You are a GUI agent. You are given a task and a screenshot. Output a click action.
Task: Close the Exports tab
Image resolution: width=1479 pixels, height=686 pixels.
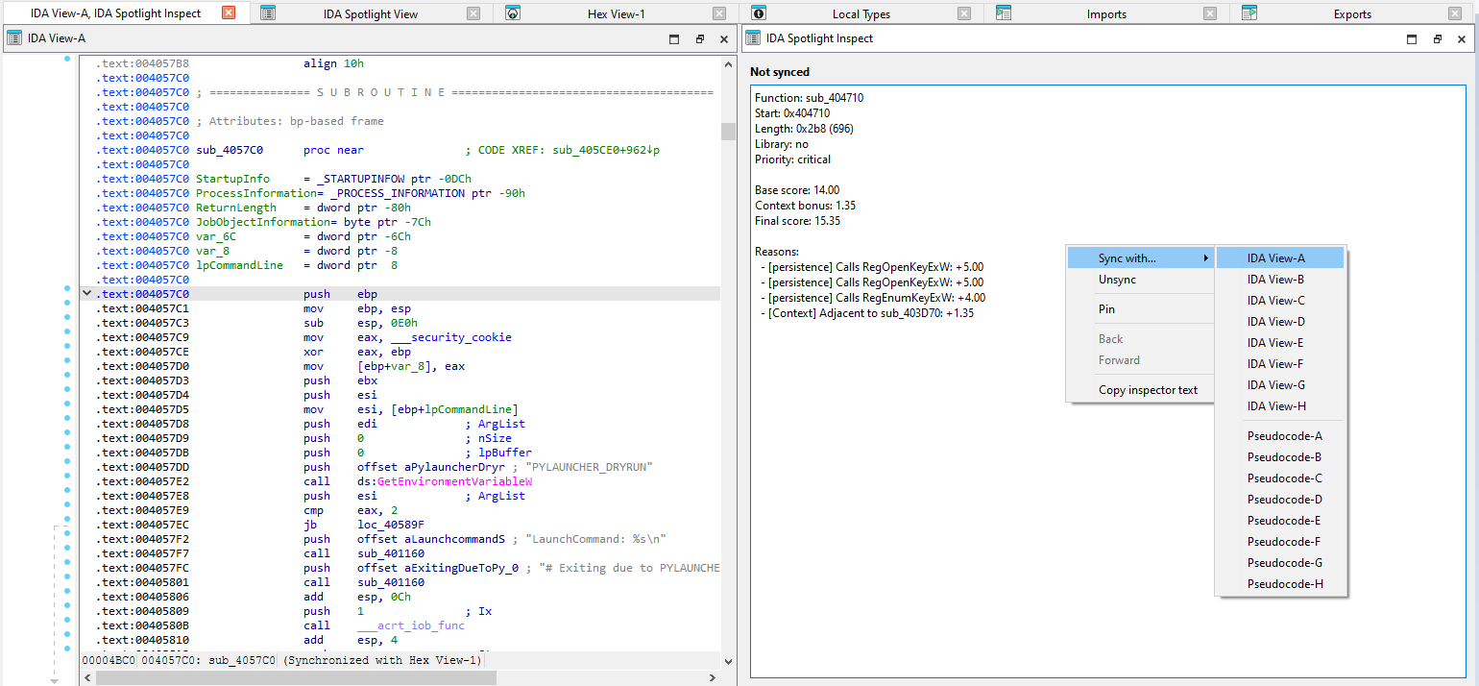1456,13
